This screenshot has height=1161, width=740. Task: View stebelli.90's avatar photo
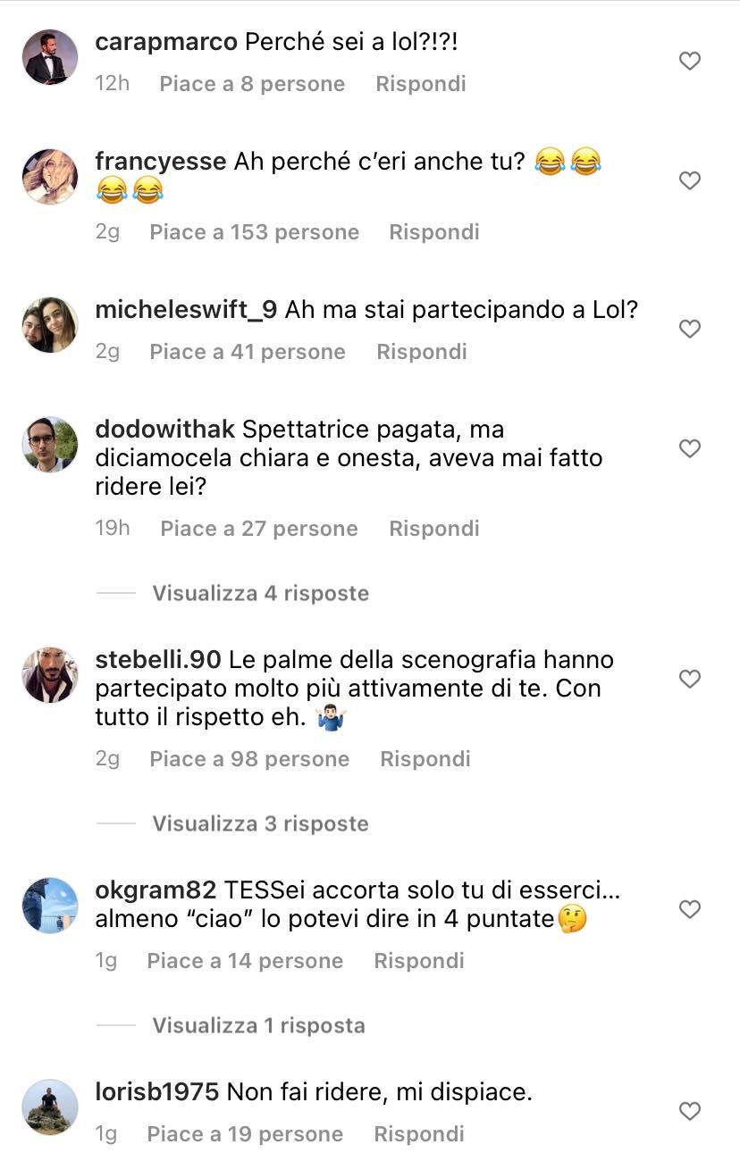point(50,675)
